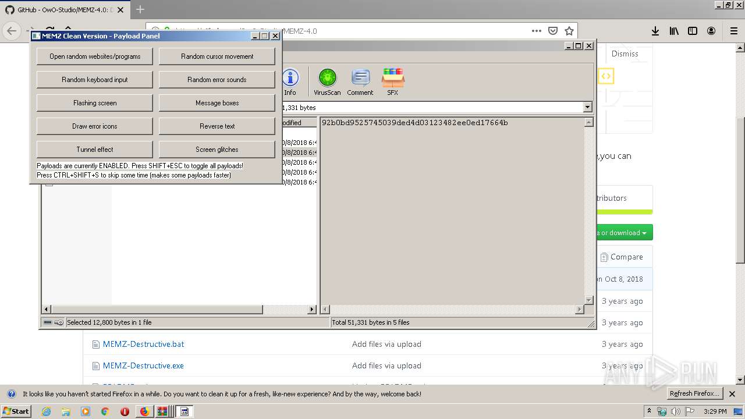This screenshot has width=745, height=419.
Task: Activate the 'Flashing screen' payload
Action: pos(95,103)
